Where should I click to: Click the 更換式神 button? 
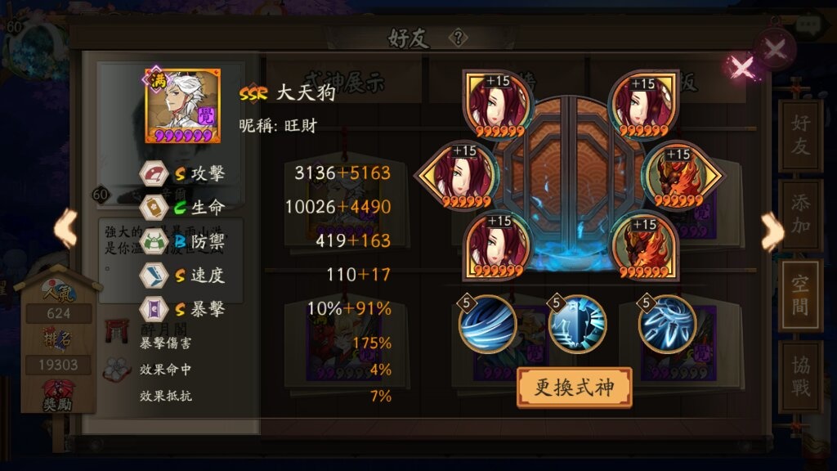click(x=575, y=388)
